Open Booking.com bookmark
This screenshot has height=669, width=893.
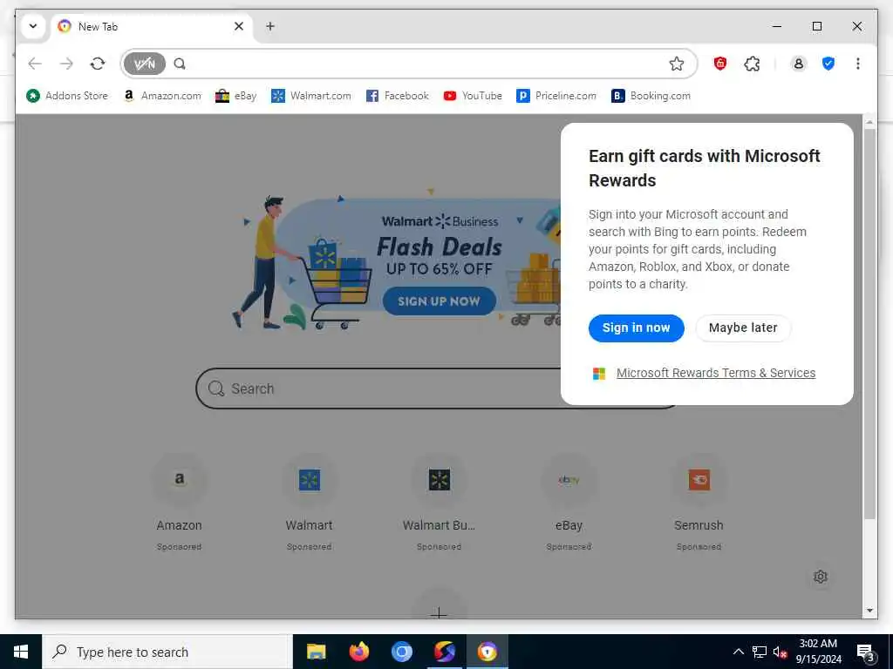coord(651,96)
